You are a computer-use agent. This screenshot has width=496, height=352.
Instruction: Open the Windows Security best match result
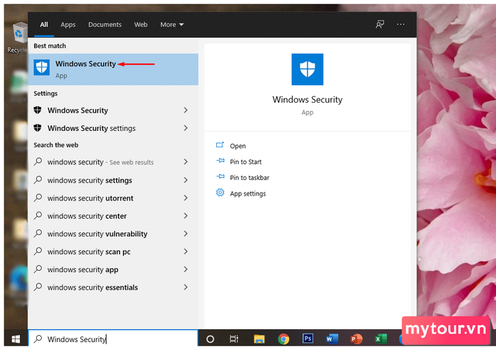tap(113, 69)
